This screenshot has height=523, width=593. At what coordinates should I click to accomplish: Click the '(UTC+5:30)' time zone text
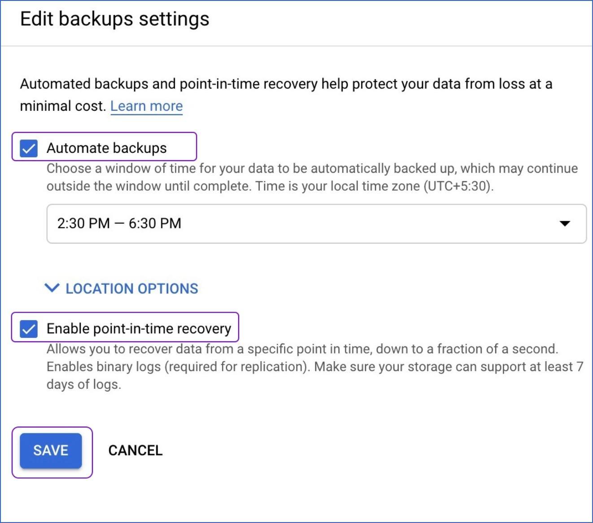click(458, 186)
